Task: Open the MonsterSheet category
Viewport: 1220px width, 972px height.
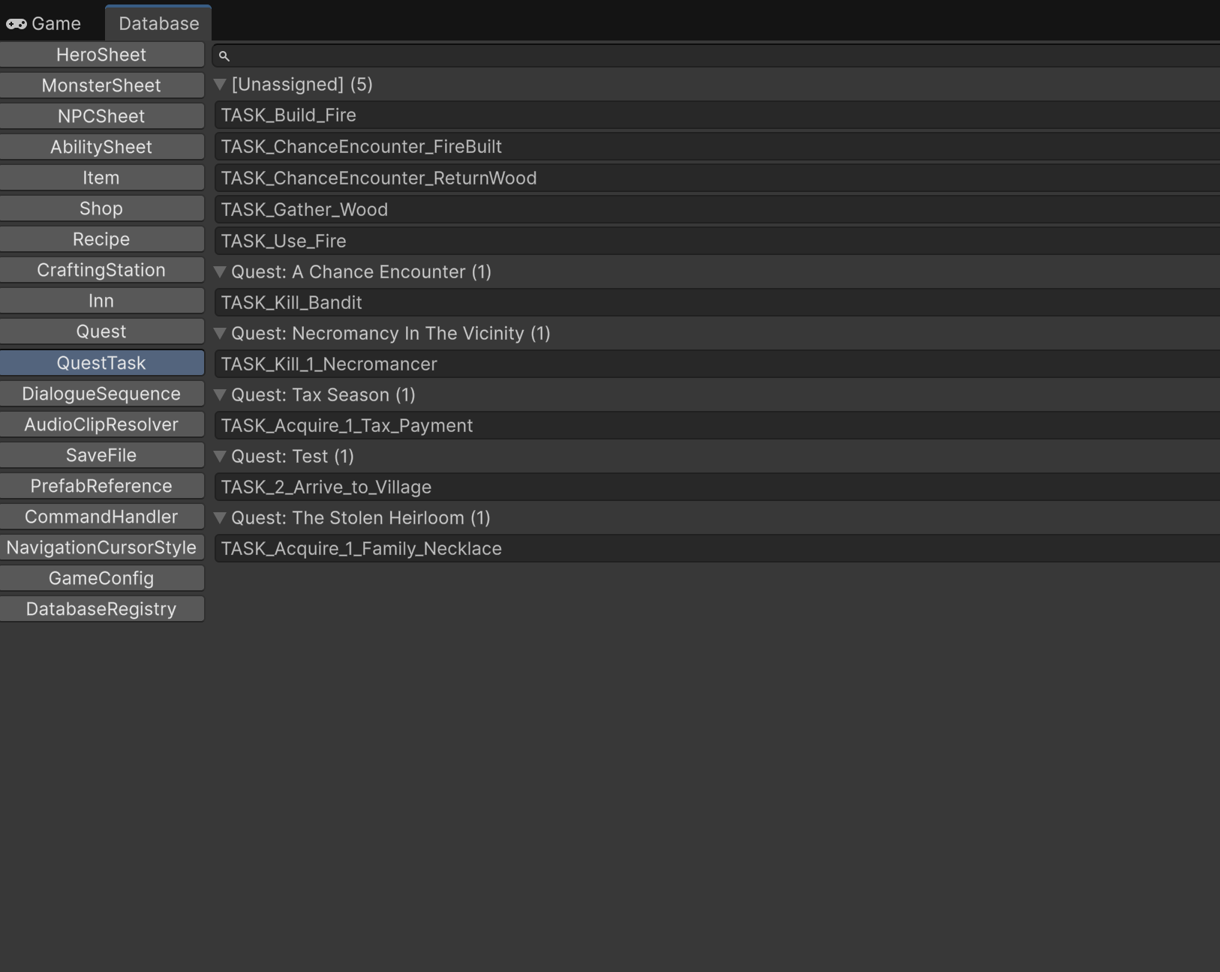Action: [101, 85]
